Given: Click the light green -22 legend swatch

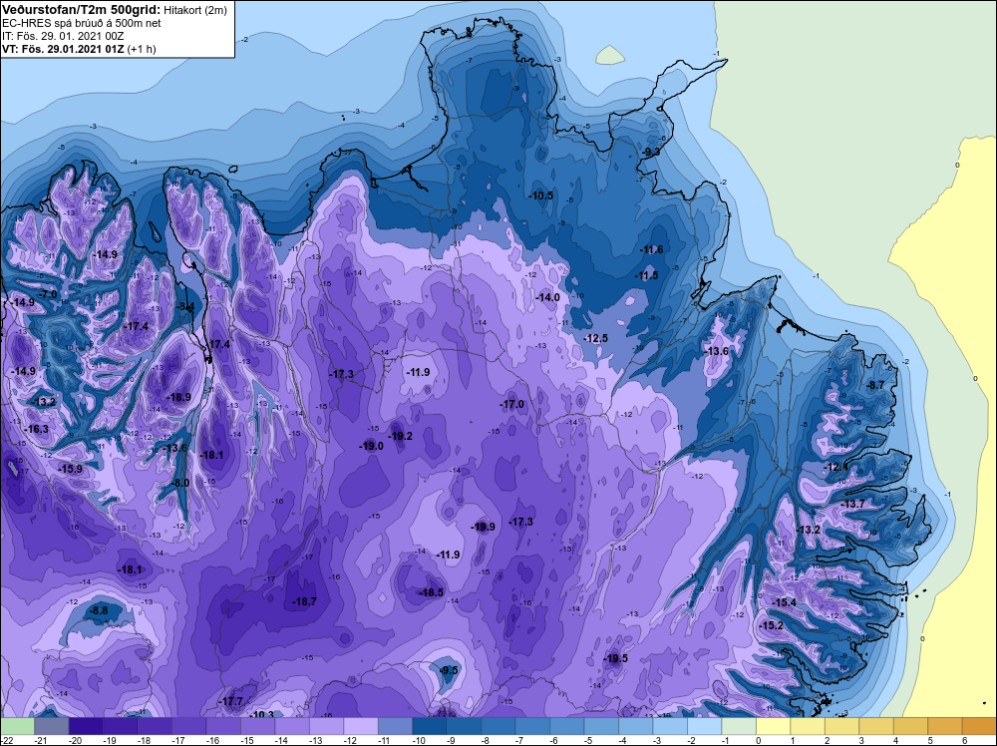Looking at the screenshot, I should tap(17, 726).
